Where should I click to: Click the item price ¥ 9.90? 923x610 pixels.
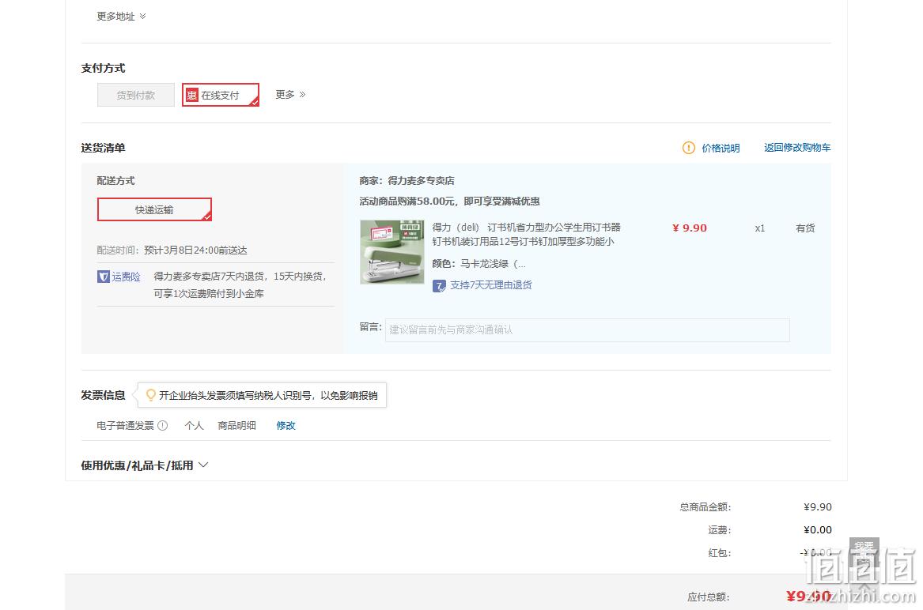pos(690,228)
